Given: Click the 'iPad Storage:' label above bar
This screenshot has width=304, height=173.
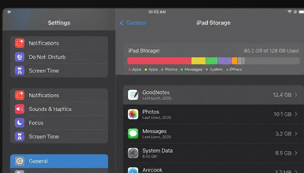Looking at the screenshot, I should [x=144, y=51].
